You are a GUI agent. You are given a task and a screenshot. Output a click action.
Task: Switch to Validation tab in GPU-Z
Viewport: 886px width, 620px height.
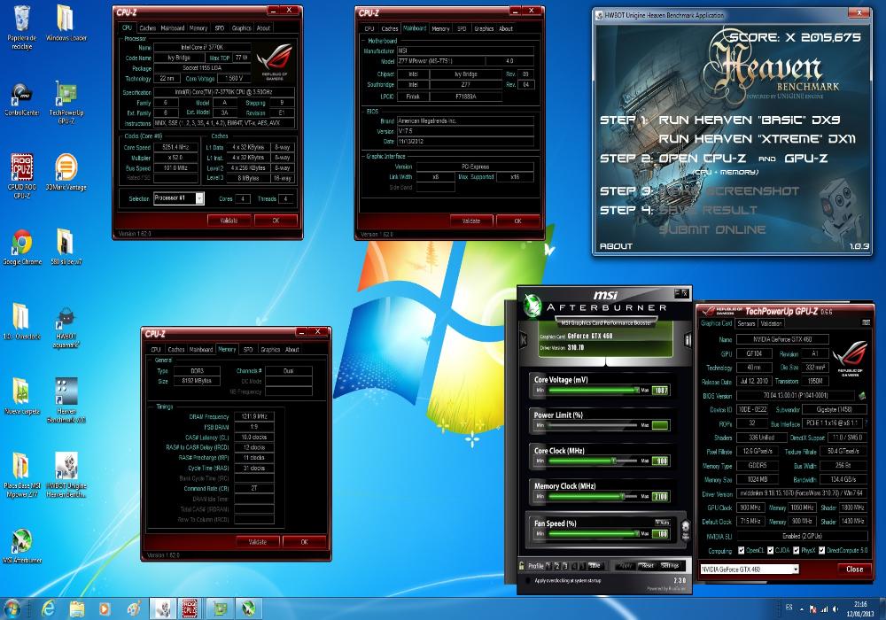click(771, 323)
